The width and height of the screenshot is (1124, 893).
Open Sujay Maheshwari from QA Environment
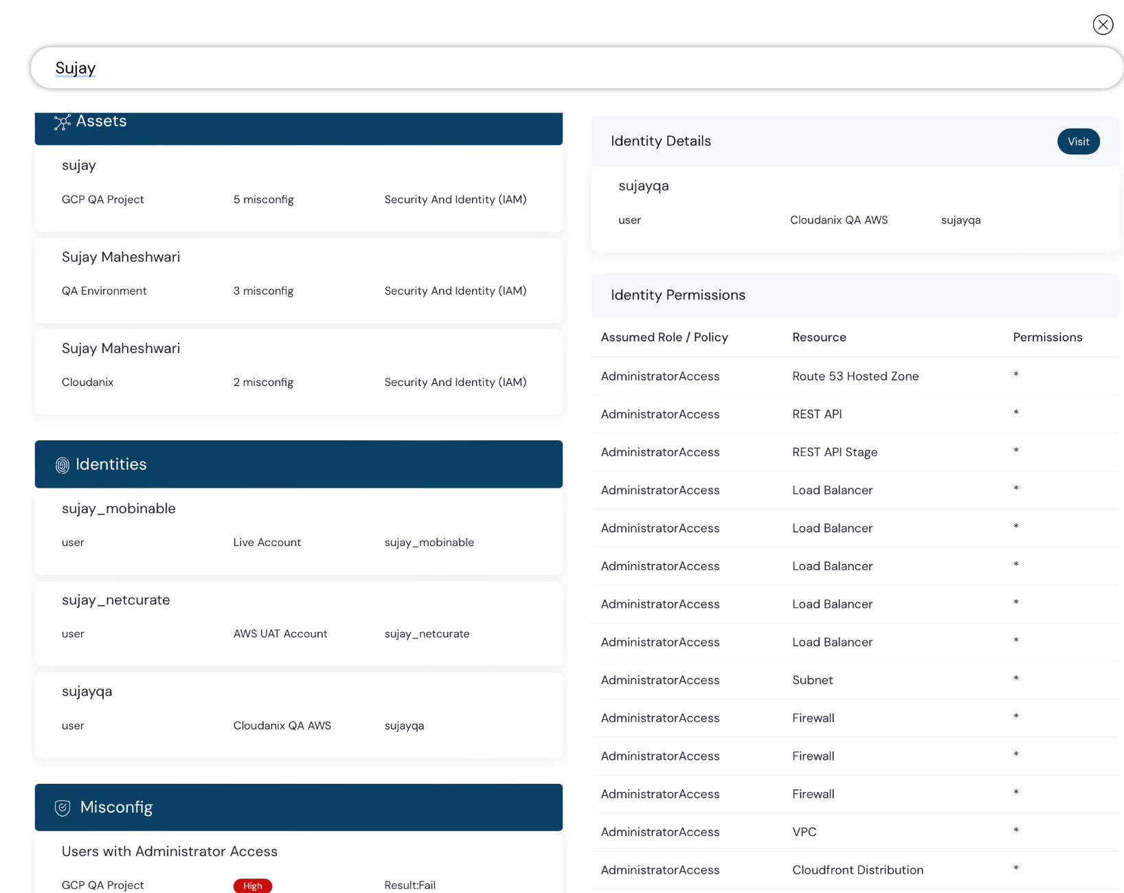pyautogui.click(x=298, y=275)
